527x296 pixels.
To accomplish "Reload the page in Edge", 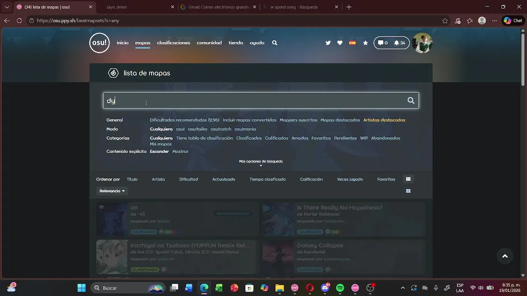I will click(x=19, y=21).
